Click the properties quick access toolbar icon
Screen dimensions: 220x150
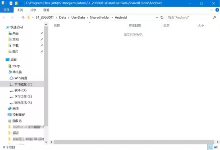click(x=11, y=3)
